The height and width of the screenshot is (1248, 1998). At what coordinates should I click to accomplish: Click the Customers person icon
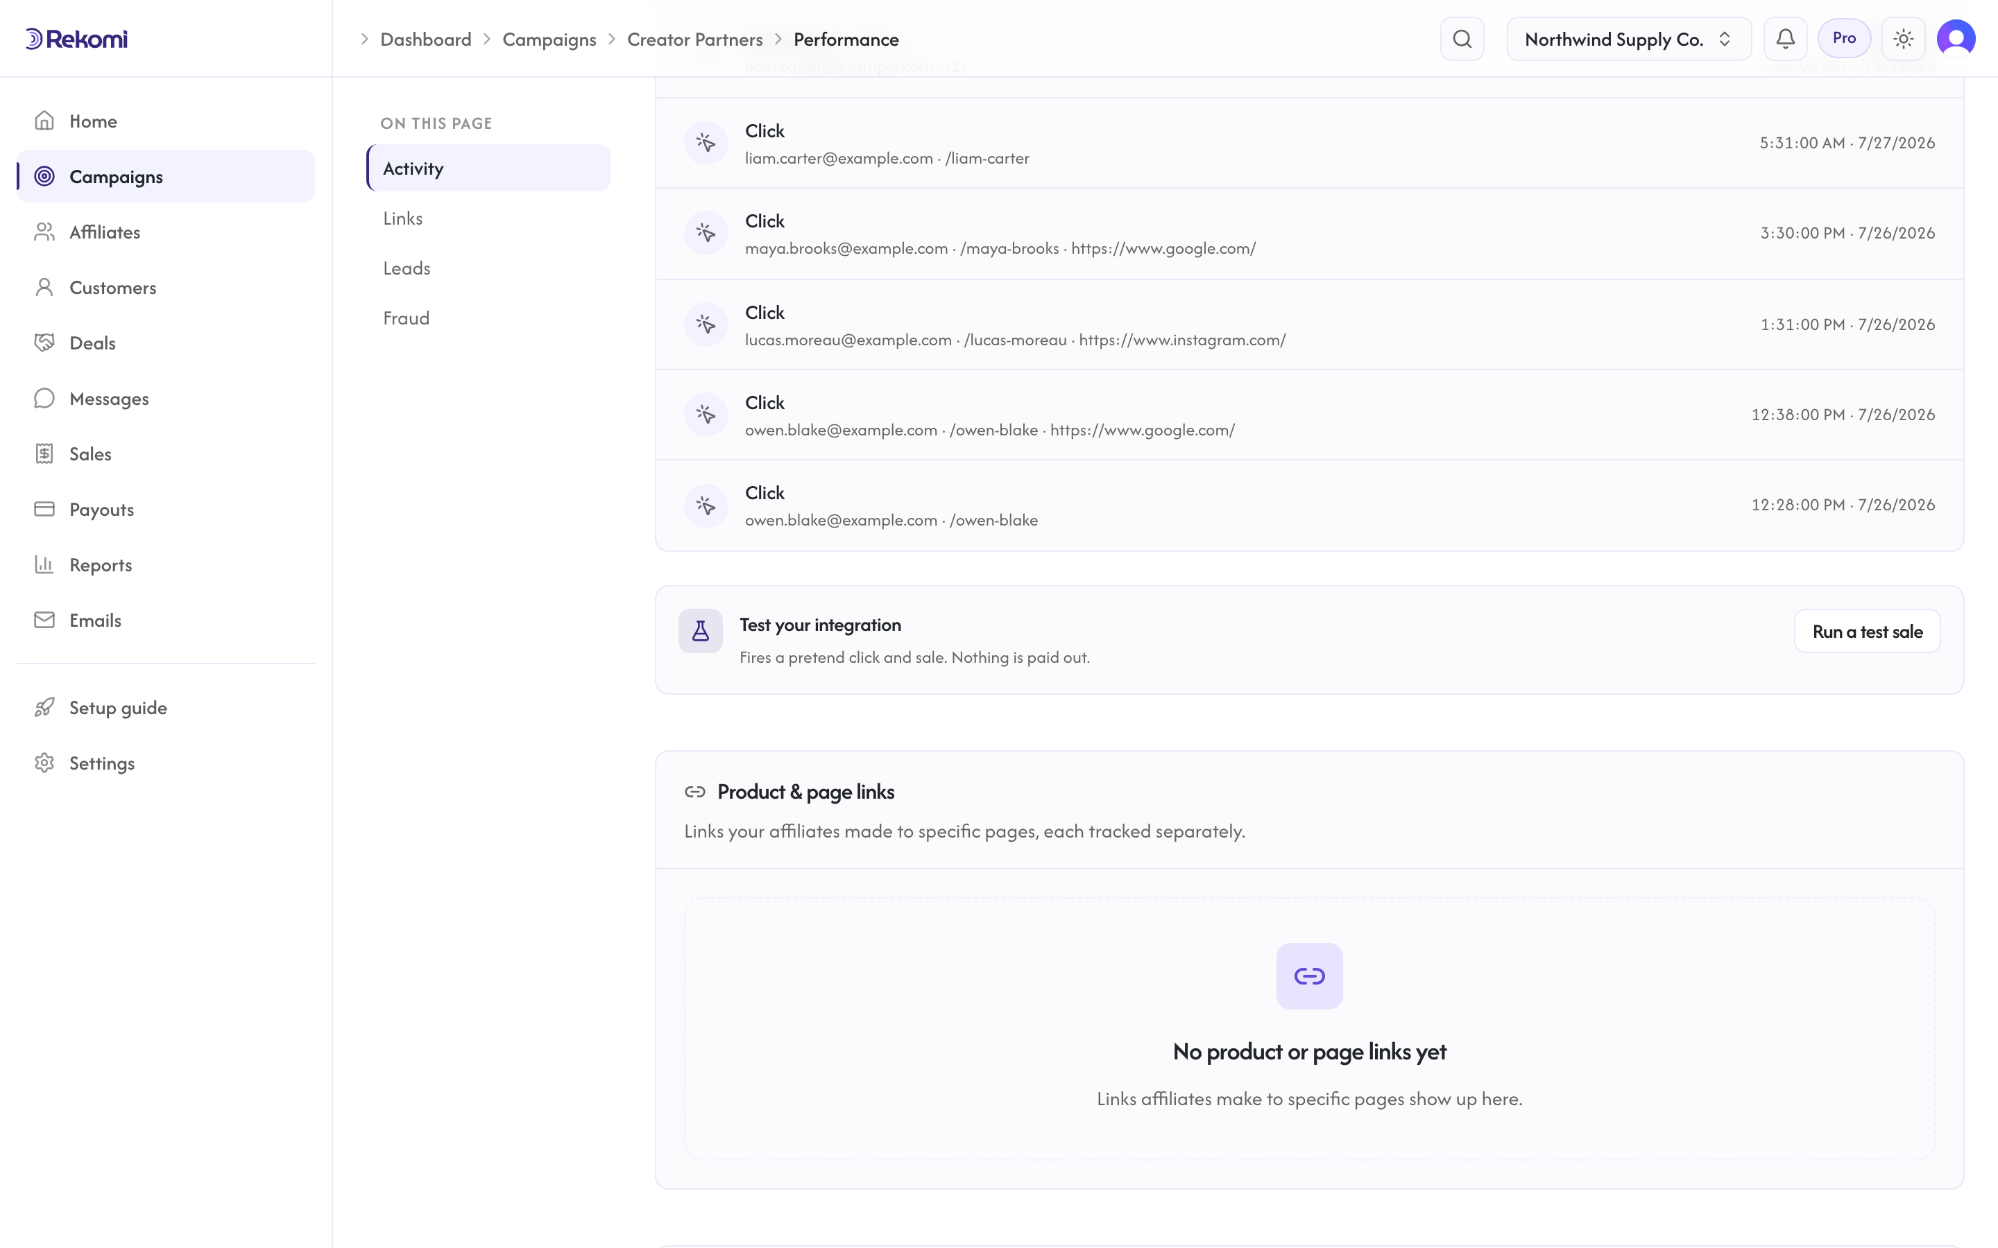[x=44, y=287]
